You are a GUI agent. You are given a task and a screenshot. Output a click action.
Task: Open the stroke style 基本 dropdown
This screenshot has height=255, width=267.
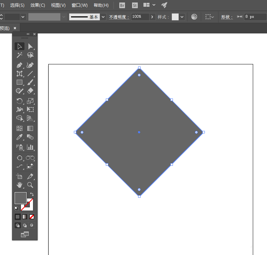103,17
